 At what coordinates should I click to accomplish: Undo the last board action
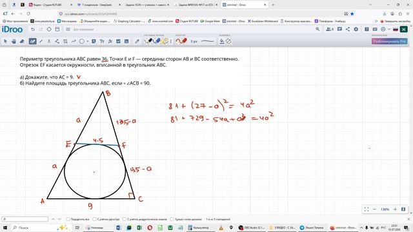33,30
